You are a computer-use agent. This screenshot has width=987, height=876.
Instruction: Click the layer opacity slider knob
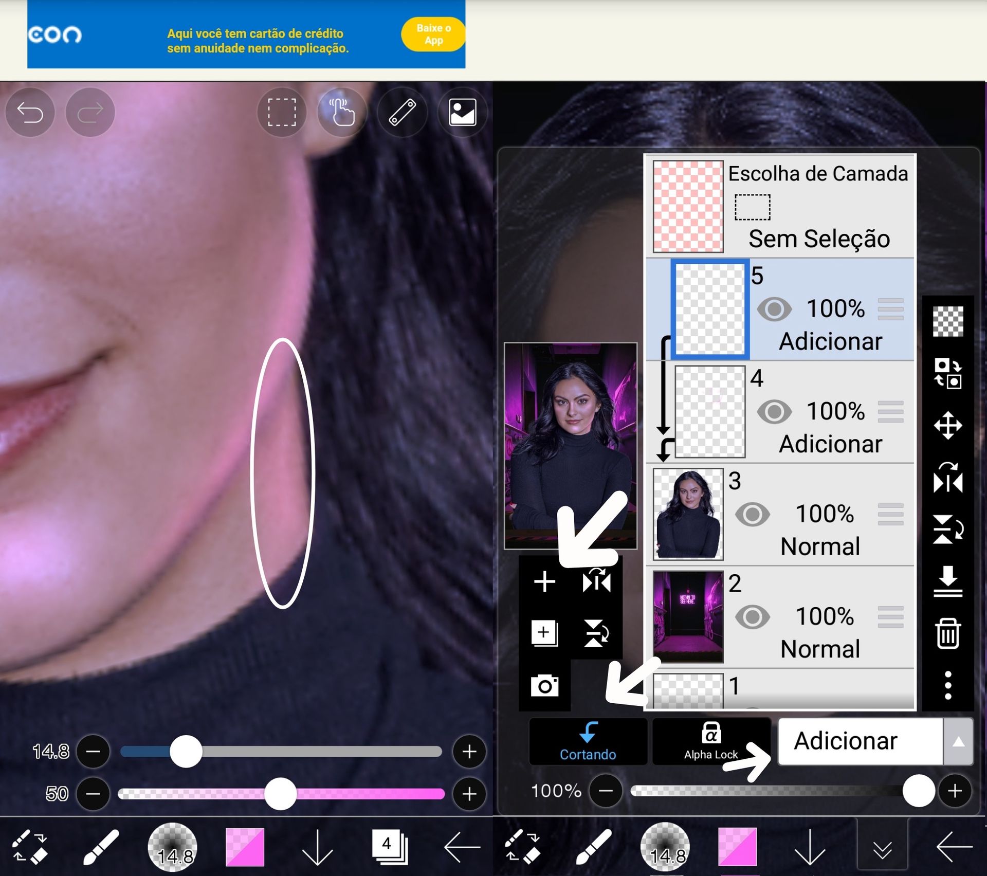[x=918, y=791]
